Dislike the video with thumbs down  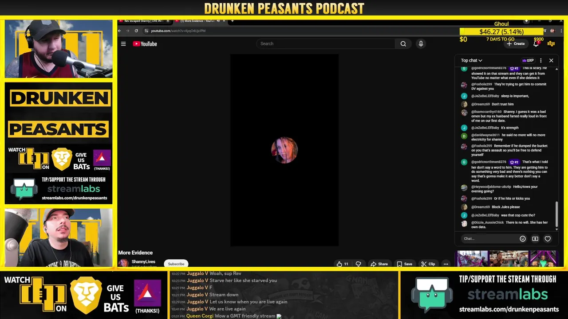359,264
